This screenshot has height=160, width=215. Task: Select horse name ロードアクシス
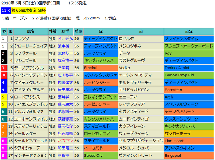pos(27,97)
